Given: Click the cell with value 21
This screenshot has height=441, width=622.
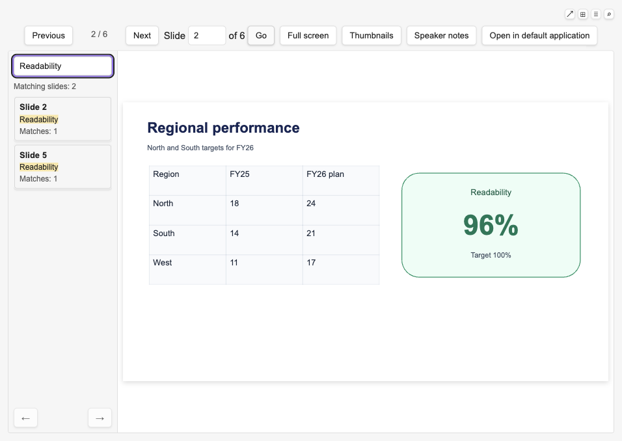Looking at the screenshot, I should click(341, 240).
